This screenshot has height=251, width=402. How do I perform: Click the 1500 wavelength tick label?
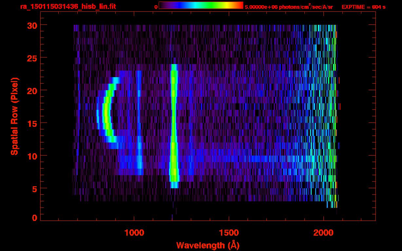click(229, 232)
